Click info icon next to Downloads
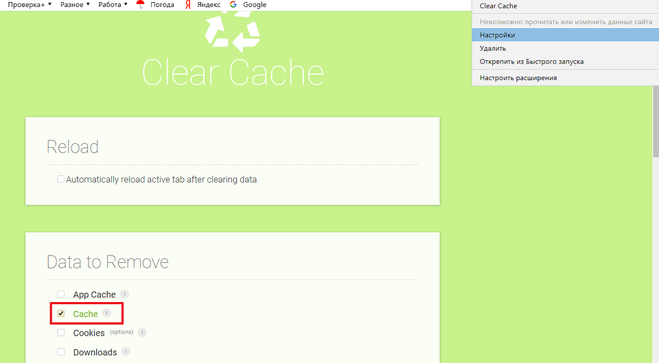 (x=126, y=351)
